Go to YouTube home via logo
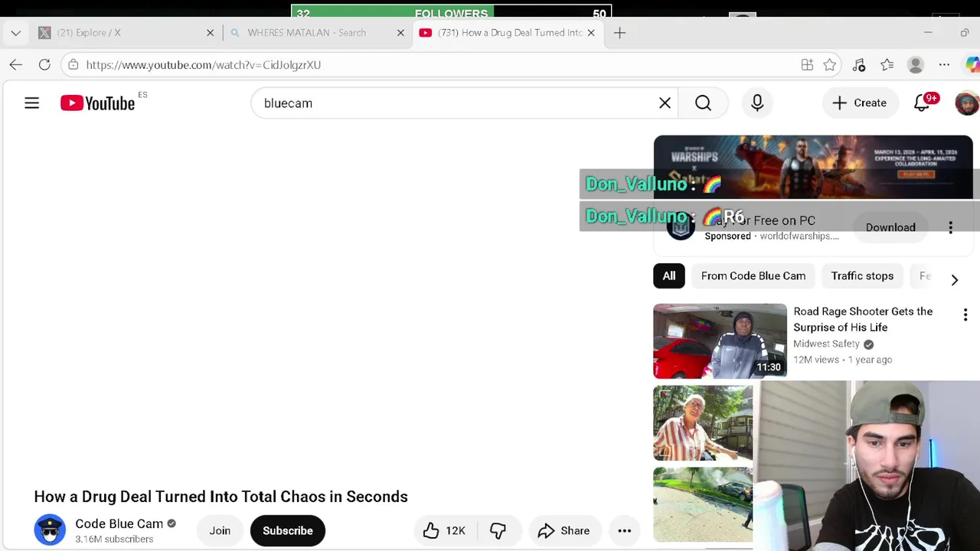This screenshot has height=551, width=980. (97, 103)
